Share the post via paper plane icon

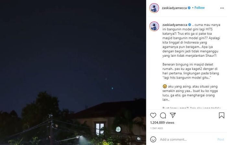173,115
